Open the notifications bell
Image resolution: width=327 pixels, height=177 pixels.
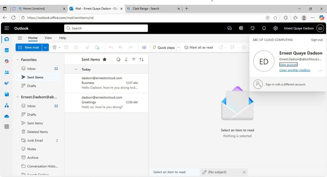tap(264, 28)
